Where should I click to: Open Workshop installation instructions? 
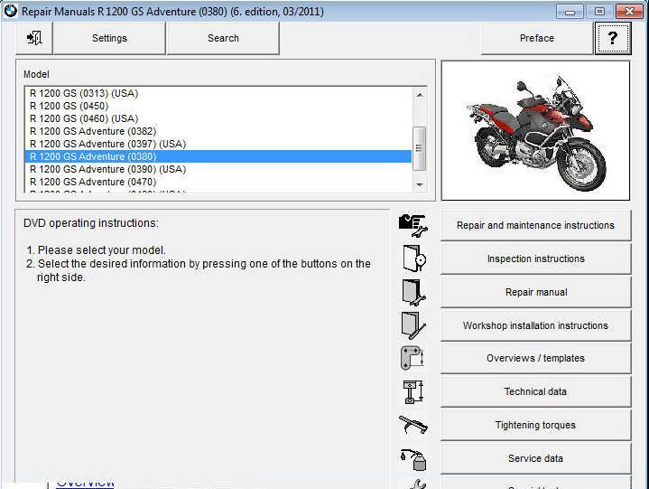[535, 325]
